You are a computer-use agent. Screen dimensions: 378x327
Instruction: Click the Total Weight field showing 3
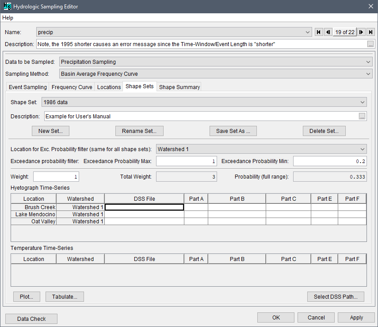tap(187, 177)
